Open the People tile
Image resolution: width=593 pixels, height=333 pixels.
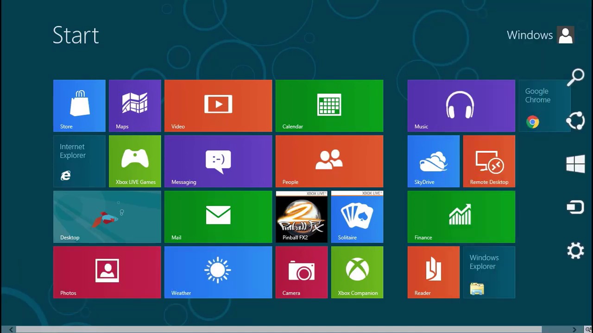(x=329, y=161)
